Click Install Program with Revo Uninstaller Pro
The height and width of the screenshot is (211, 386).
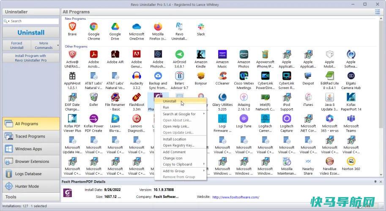coord(31,58)
